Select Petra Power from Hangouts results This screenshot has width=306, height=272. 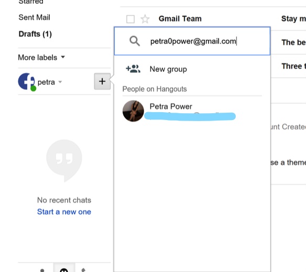tap(192, 111)
